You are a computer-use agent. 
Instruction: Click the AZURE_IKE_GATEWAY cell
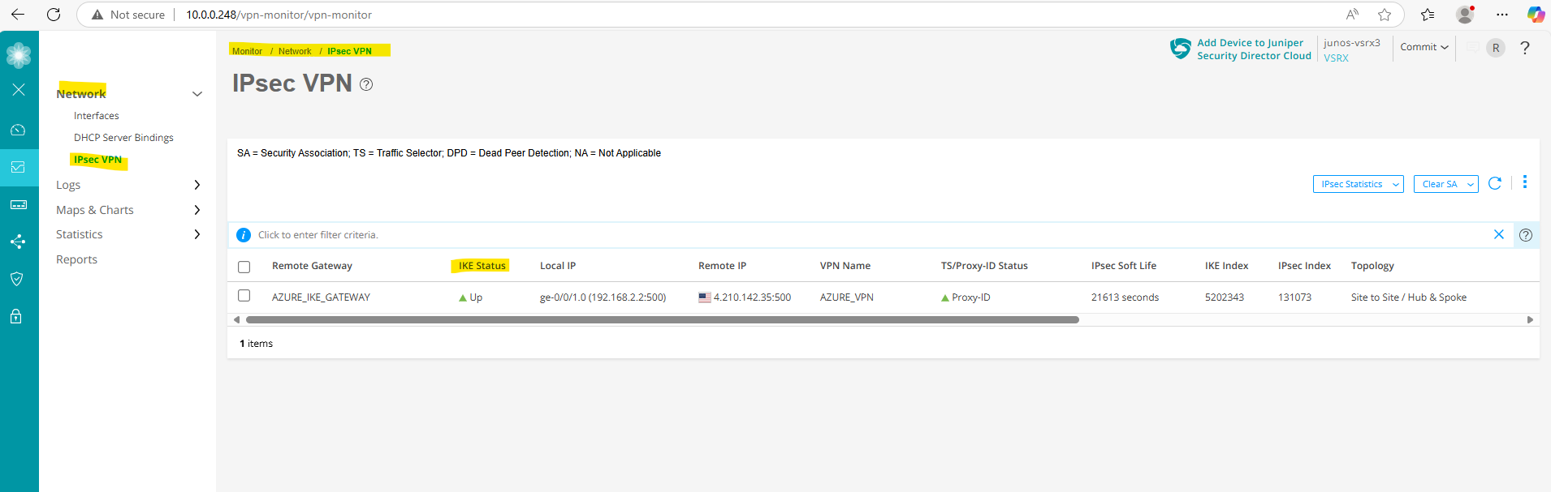point(321,297)
